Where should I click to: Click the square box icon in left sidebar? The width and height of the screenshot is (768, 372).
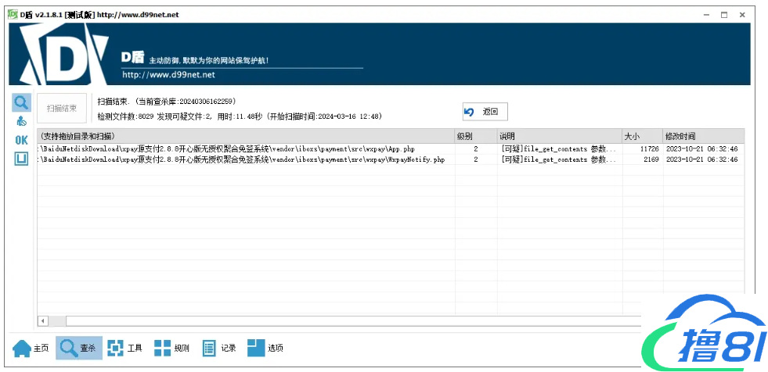[21, 159]
